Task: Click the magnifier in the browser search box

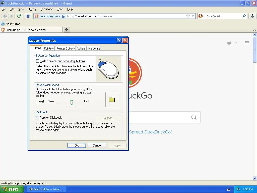Action: (x=244, y=16)
